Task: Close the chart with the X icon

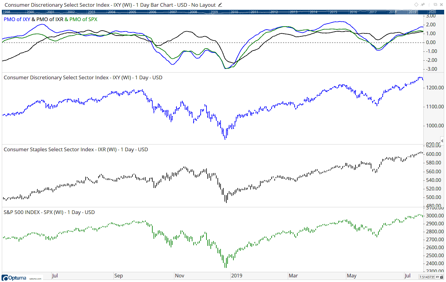Action: pyautogui.click(x=441, y=5)
